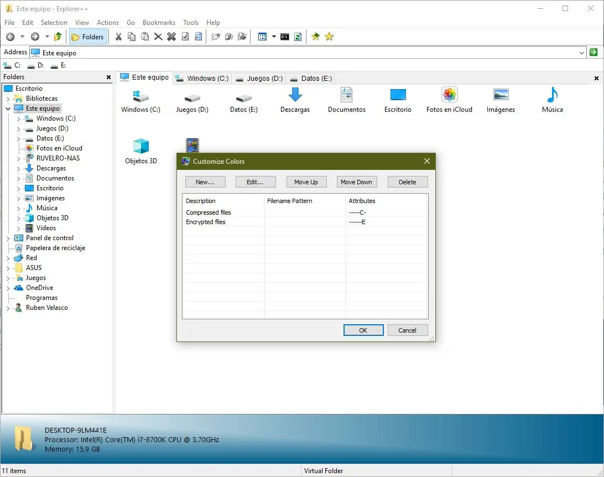Viewport: 604px width, 477px height.
Task: Open the Selection menu
Action: pyautogui.click(x=54, y=22)
